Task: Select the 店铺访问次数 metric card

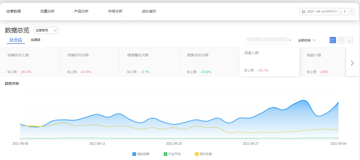Action: click(90, 62)
